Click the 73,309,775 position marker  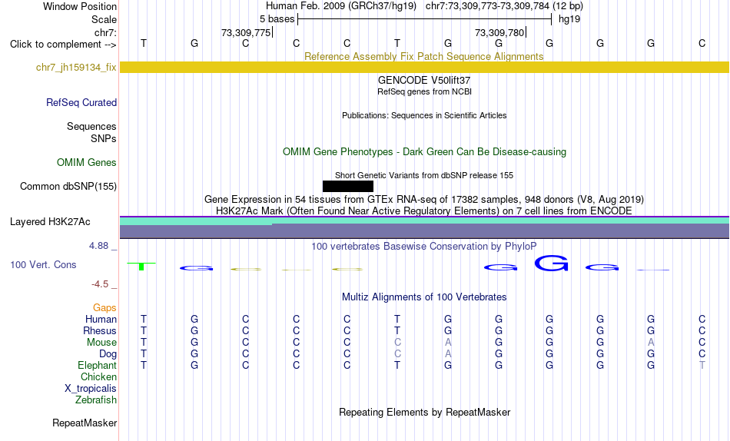coord(247,32)
